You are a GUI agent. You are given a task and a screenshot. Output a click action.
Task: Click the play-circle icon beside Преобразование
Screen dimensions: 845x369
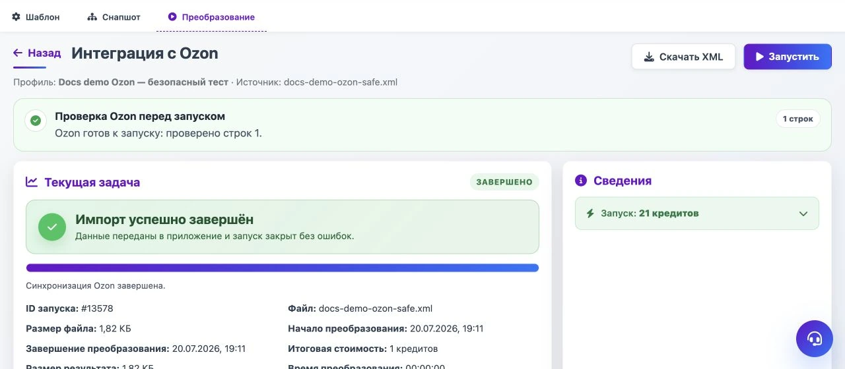coord(172,17)
